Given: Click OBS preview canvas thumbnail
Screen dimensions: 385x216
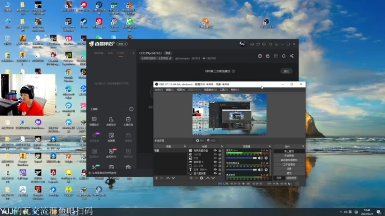Looking at the screenshot, I should 230,115.
